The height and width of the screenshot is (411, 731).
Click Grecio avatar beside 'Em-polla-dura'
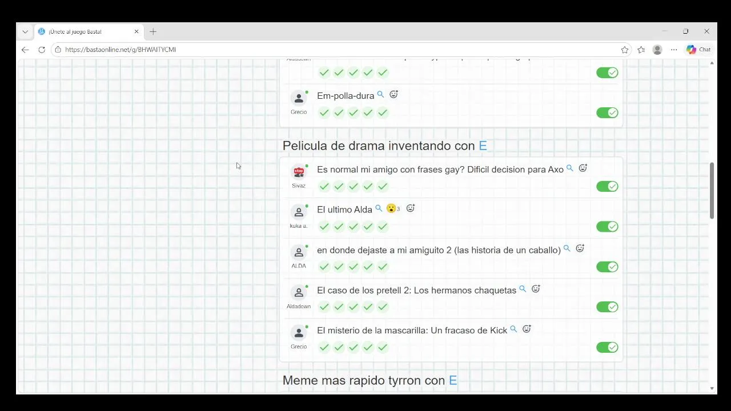tap(299, 98)
